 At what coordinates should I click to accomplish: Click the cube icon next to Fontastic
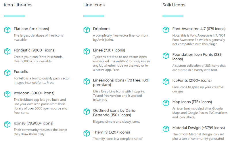[7, 51]
